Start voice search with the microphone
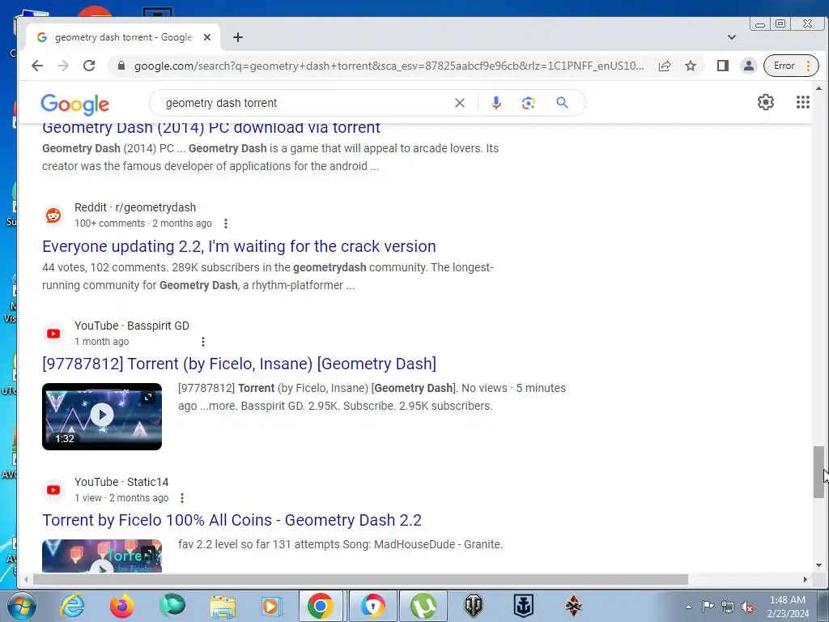Screen dimensions: 829x622 (496, 103)
